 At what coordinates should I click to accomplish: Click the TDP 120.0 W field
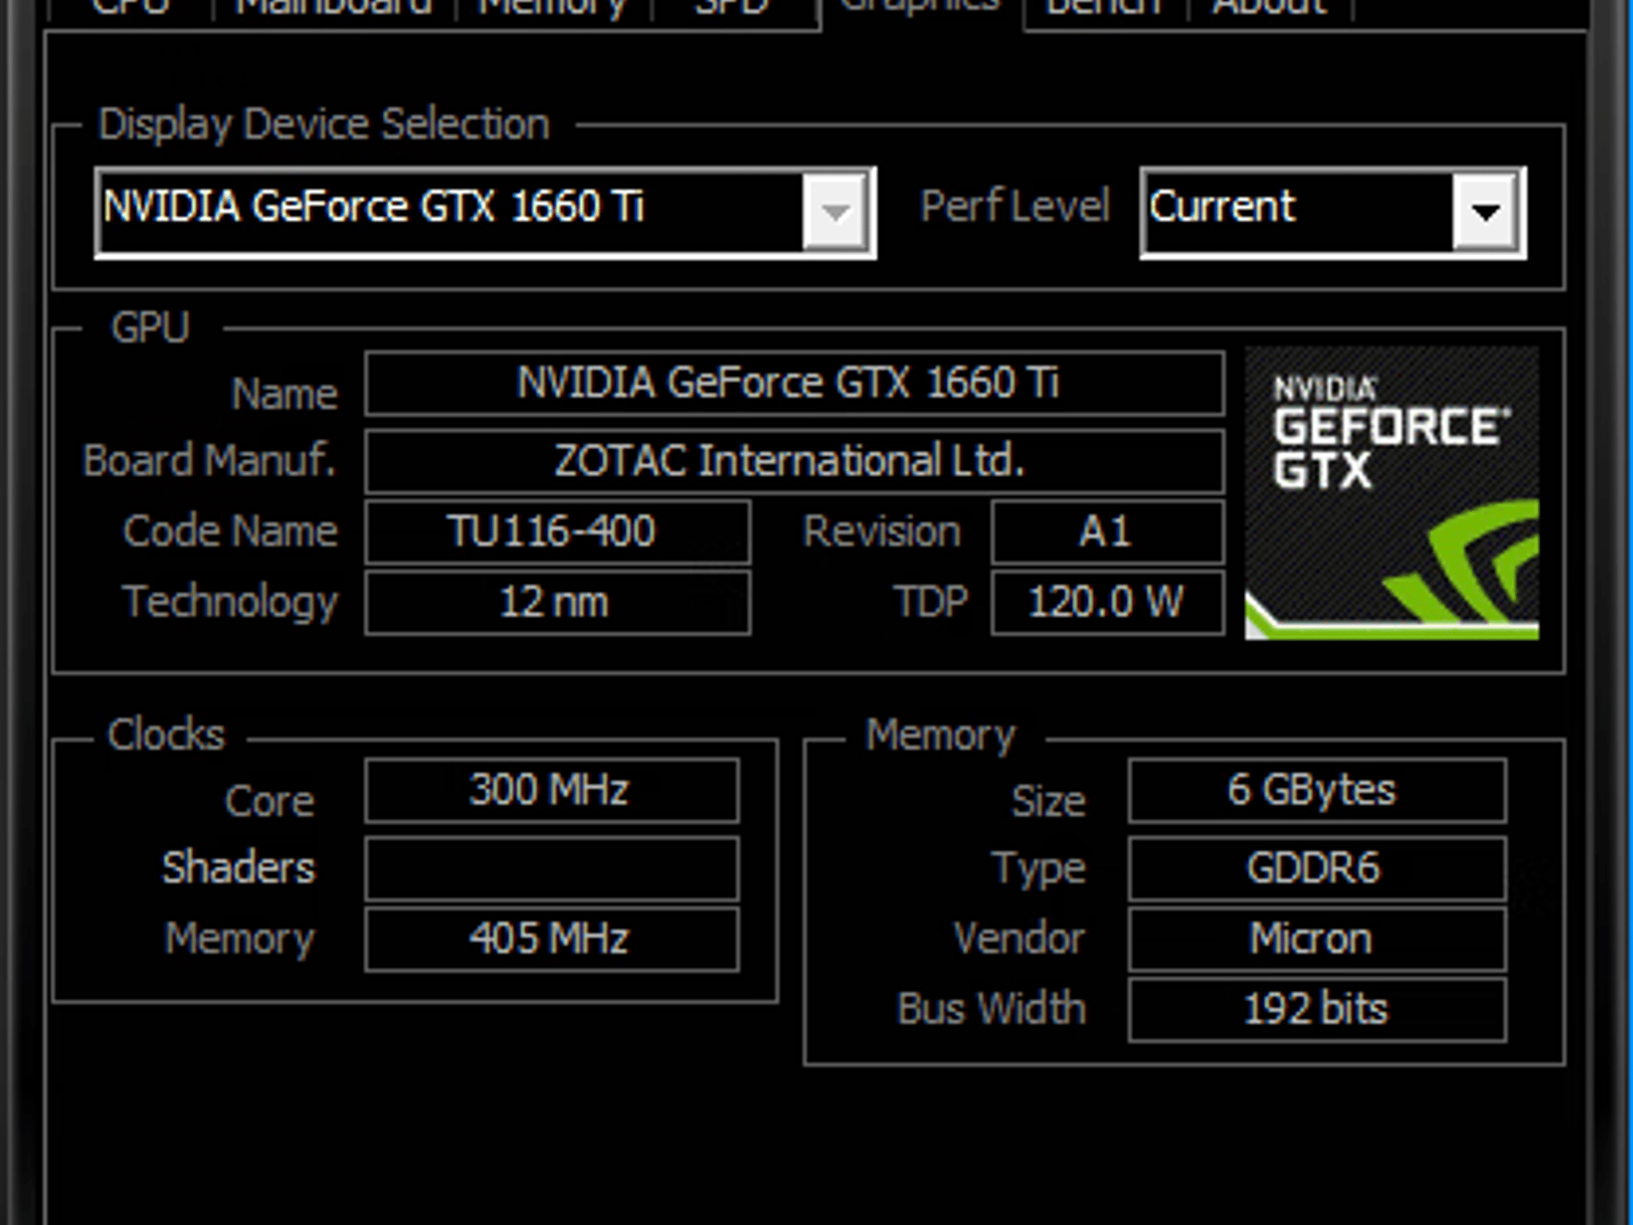tap(1108, 602)
